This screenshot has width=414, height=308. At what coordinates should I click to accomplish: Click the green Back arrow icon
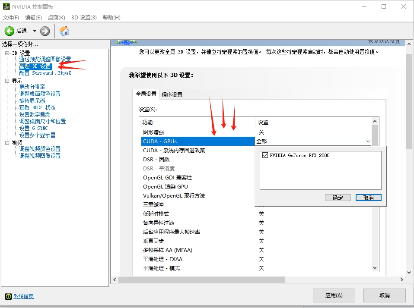[9, 31]
